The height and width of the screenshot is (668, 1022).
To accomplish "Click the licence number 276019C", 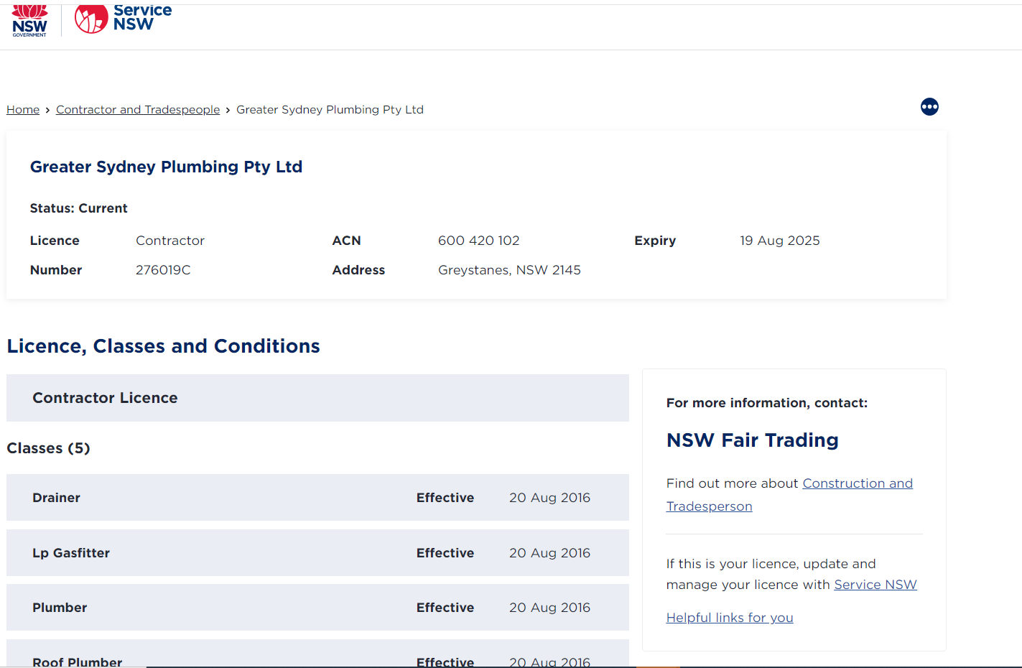I will (163, 269).
